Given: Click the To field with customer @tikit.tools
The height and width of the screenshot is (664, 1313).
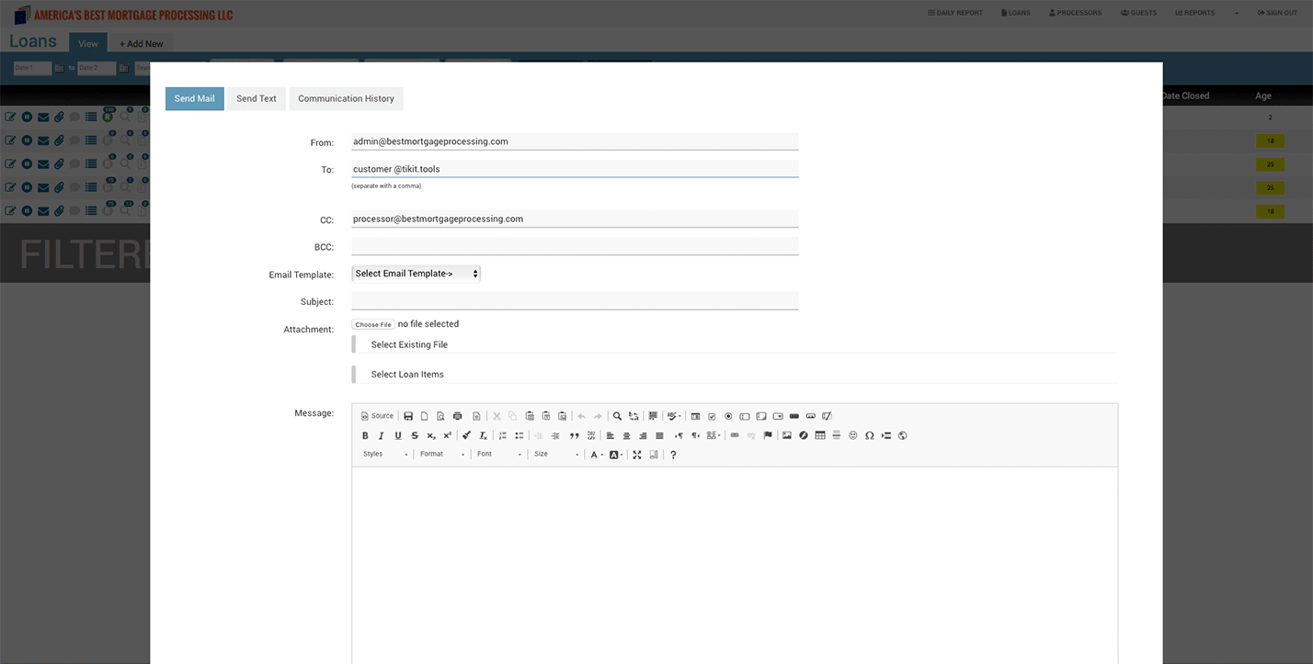Looking at the screenshot, I should 575,169.
